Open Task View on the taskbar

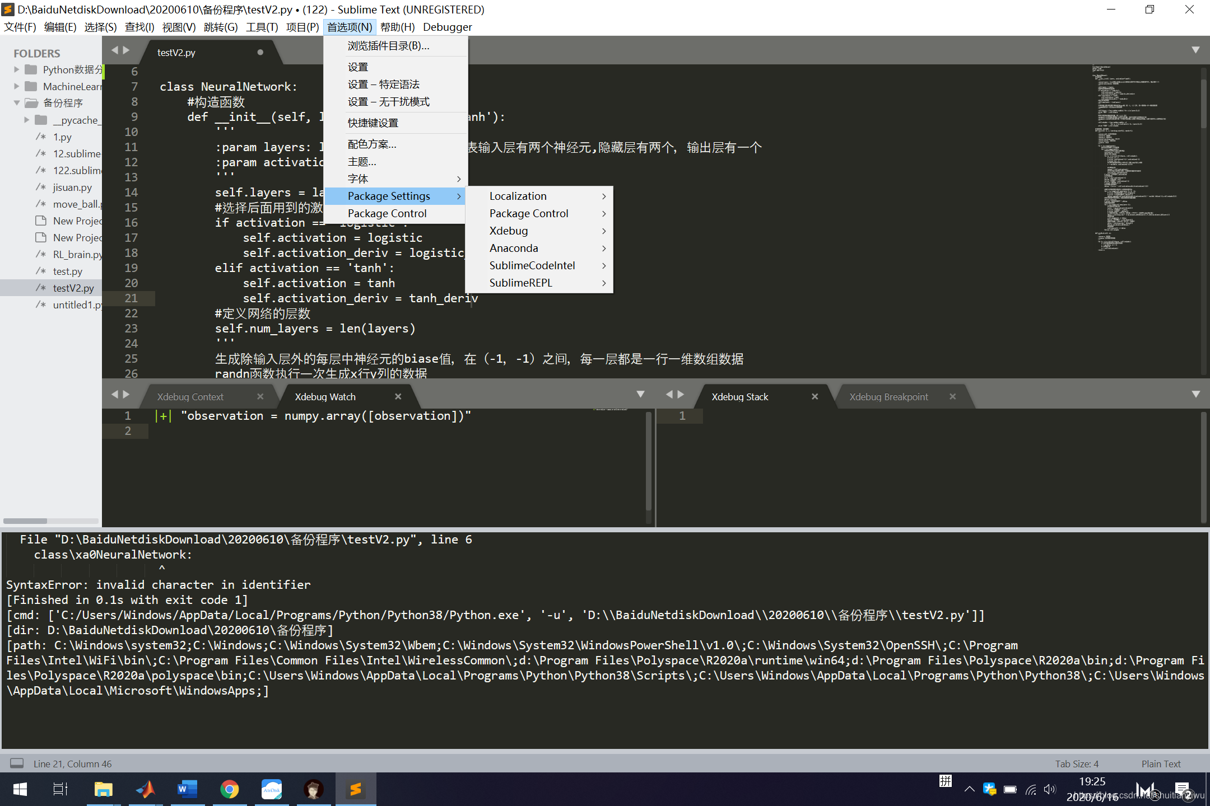(x=60, y=790)
